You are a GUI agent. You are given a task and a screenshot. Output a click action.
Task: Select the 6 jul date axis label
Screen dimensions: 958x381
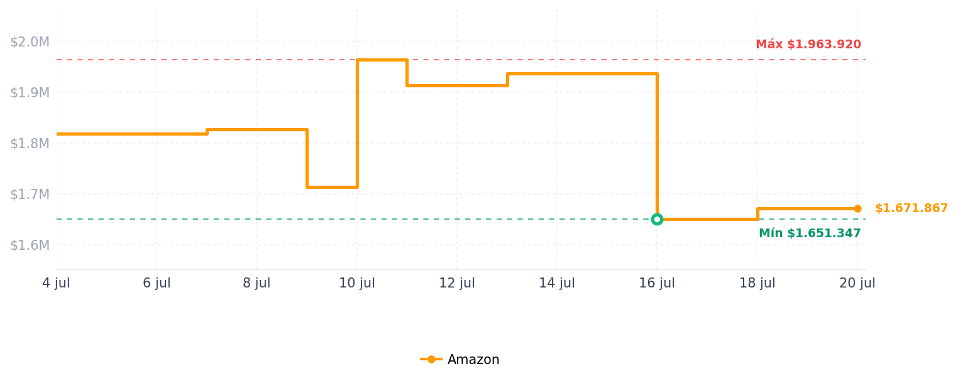pyautogui.click(x=157, y=283)
